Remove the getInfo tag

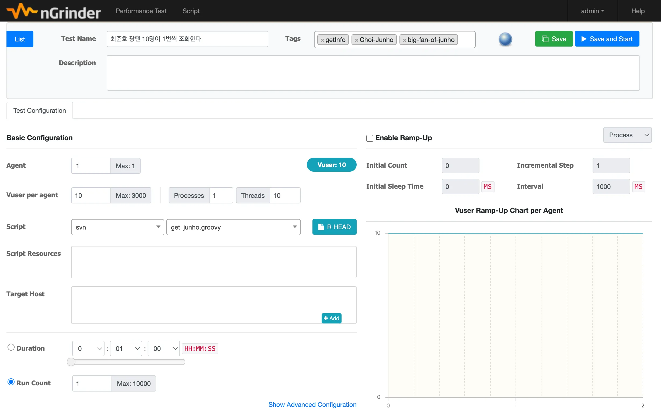322,40
